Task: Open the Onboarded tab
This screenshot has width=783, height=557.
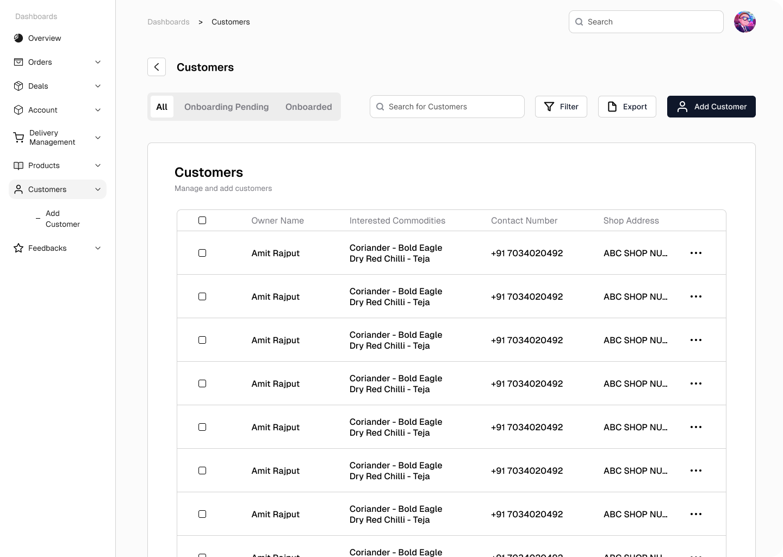Action: pos(308,107)
